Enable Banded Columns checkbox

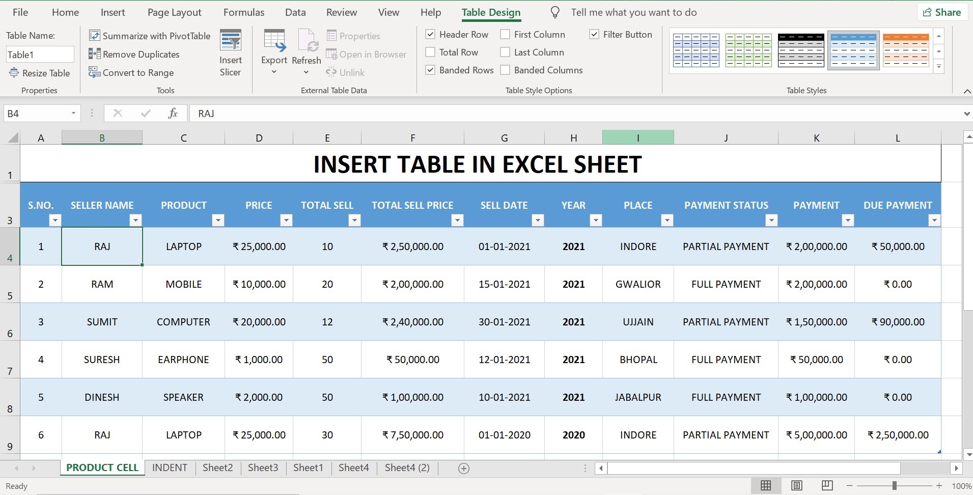(x=505, y=70)
